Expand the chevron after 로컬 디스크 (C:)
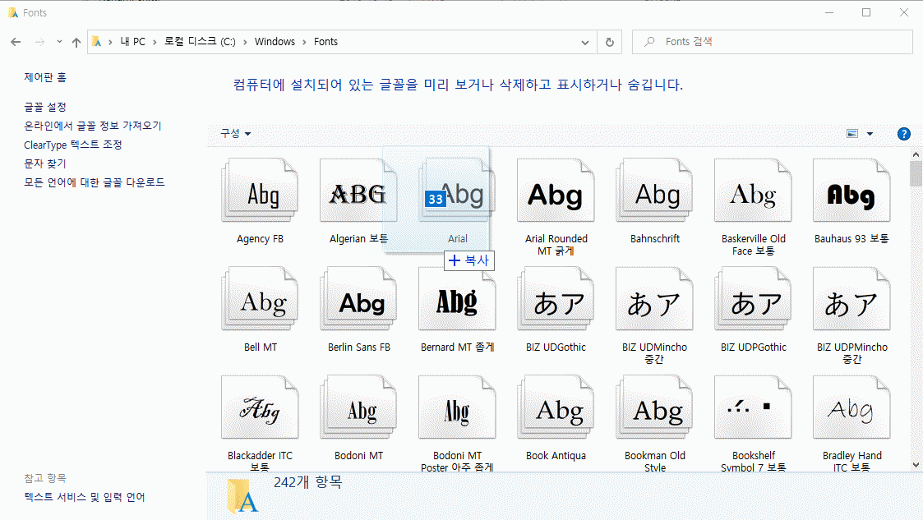 [x=245, y=42]
